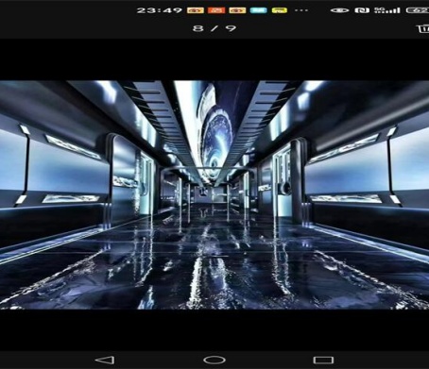Tap the third yellow notification icon
Viewport: 429px width, 369px height.
point(237,10)
